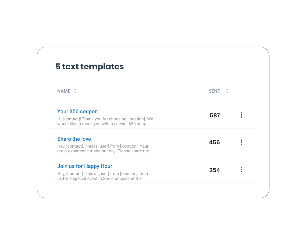Open the three-dot menu for Share the love
The height and width of the screenshot is (245, 306).
tap(241, 142)
